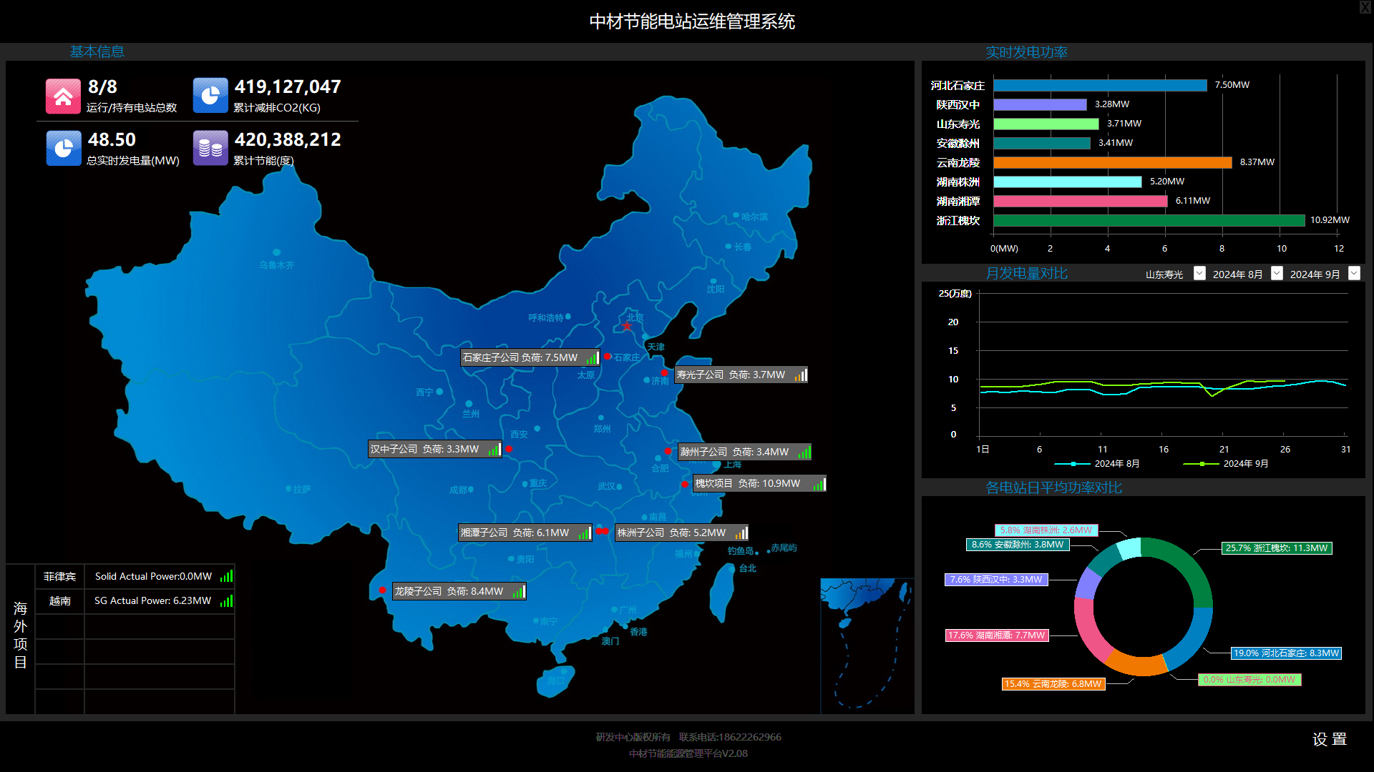Click 龙陵子公司 负荷 8.4MW label
The image size is (1374, 772).
459,591
